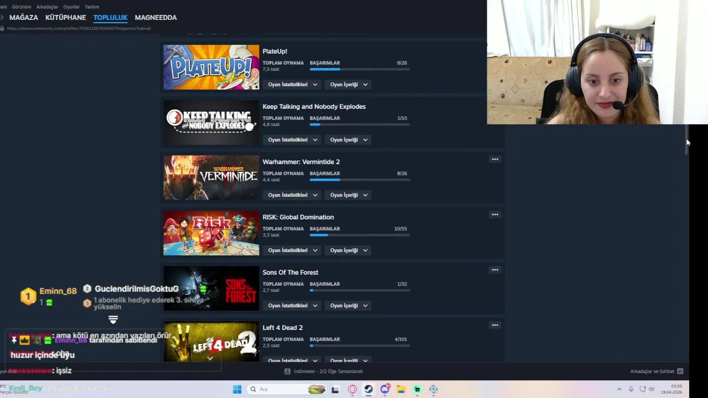Show hidden system tray icons
The image size is (708, 398).
[x=619, y=389]
